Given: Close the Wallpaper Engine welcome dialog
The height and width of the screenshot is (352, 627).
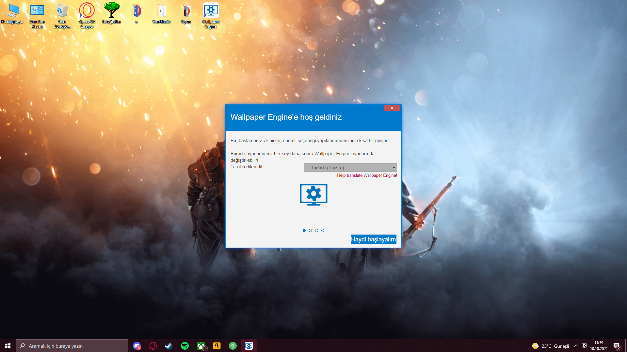Looking at the screenshot, I should (x=392, y=108).
